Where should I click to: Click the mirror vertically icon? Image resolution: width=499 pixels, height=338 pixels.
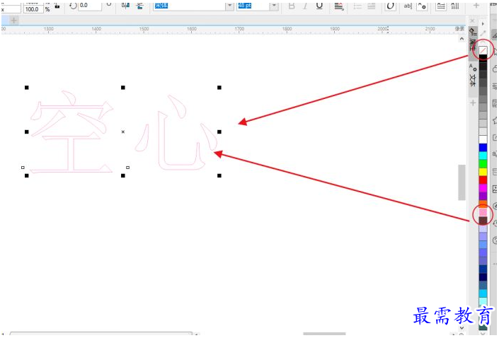[139, 6]
